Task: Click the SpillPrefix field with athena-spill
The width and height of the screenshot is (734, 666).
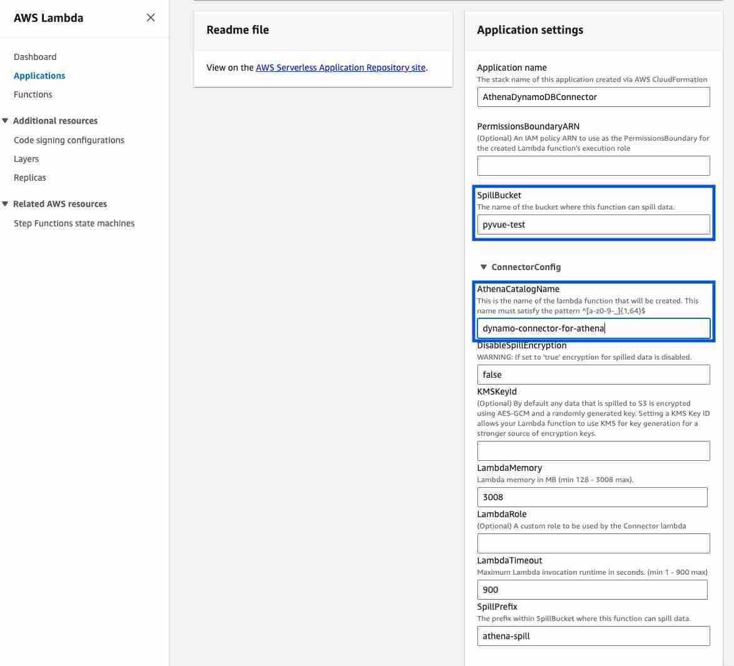Action: click(x=593, y=636)
